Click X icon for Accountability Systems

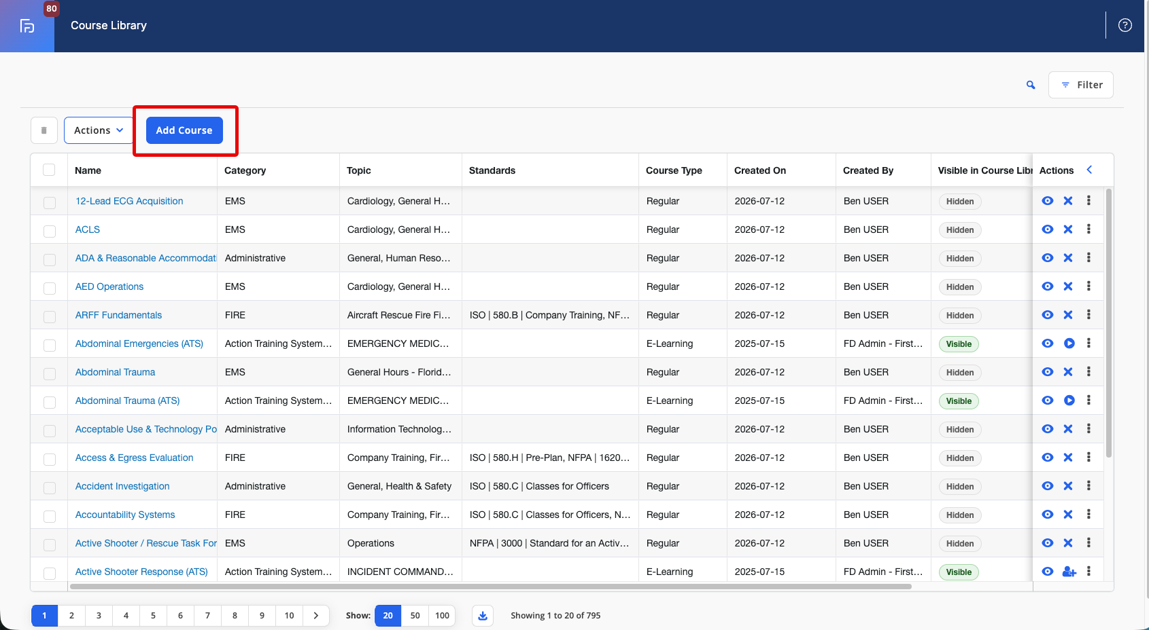(1068, 515)
